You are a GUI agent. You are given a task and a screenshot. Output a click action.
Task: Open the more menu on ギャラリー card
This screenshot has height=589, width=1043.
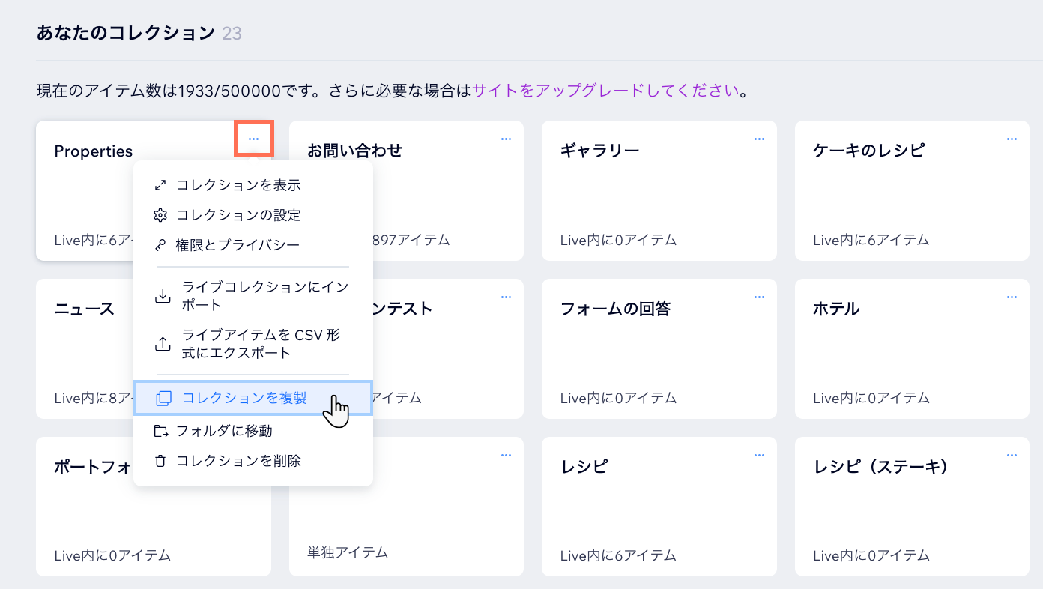tap(759, 139)
